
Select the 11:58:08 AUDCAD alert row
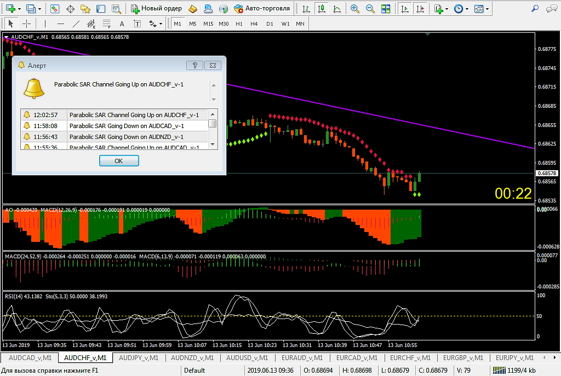click(x=114, y=126)
